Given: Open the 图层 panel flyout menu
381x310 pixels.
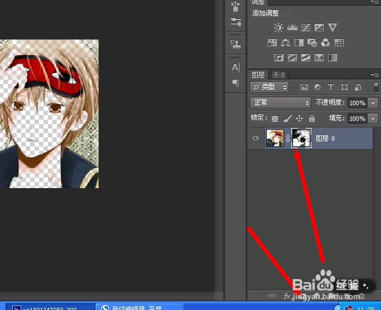Looking at the screenshot, I should (x=375, y=75).
